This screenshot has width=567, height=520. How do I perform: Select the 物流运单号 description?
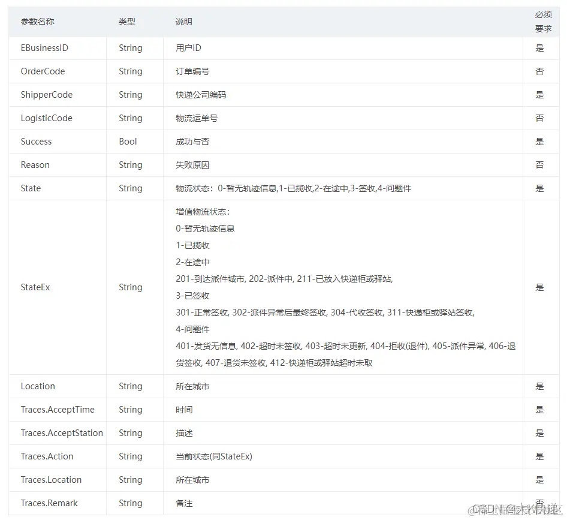[197, 118]
